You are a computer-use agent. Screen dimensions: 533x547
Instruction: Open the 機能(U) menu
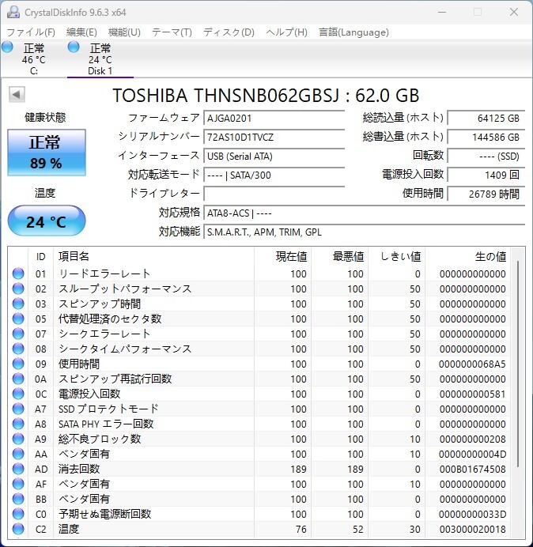[124, 32]
